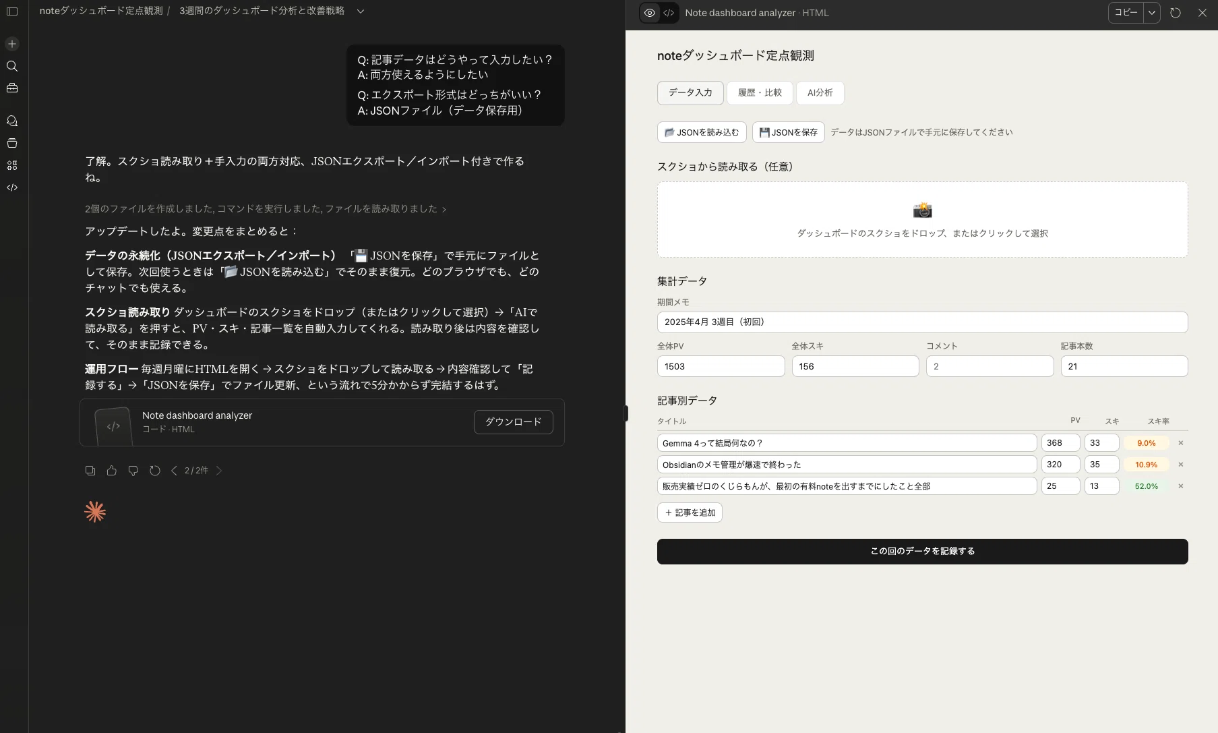Edit the Obsidianのメモ管理 title field
Screen dimensions: 1218x733
pyautogui.click(x=847, y=465)
